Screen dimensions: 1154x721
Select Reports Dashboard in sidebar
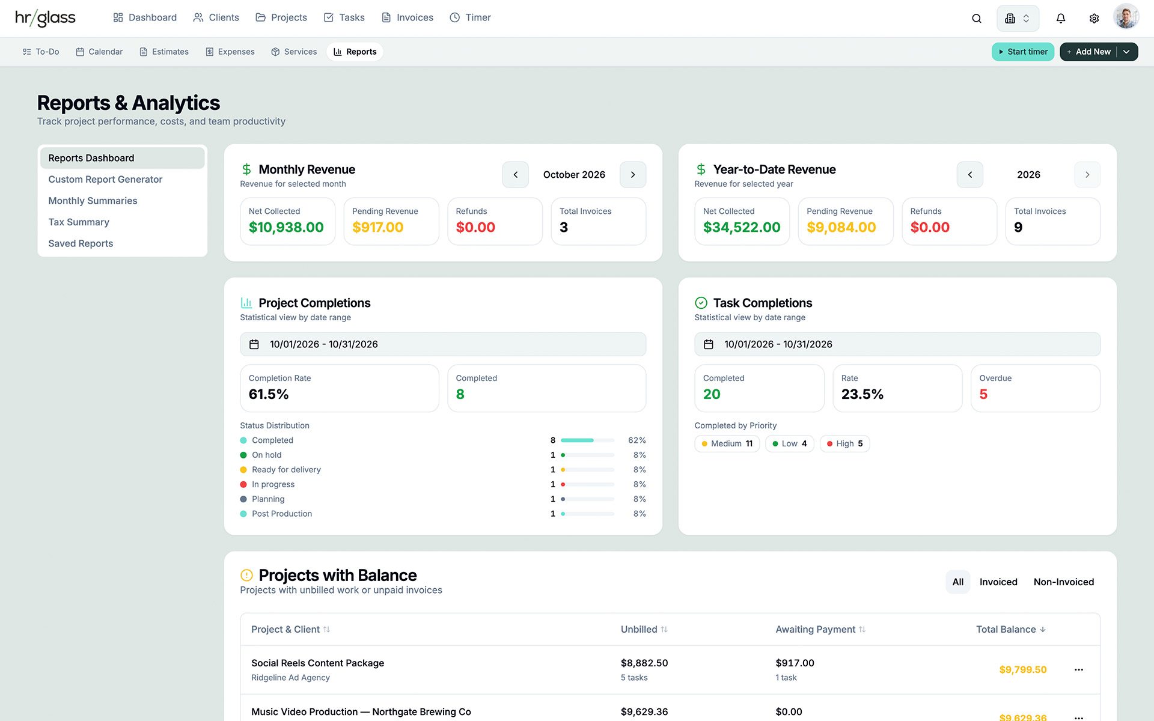pos(122,158)
